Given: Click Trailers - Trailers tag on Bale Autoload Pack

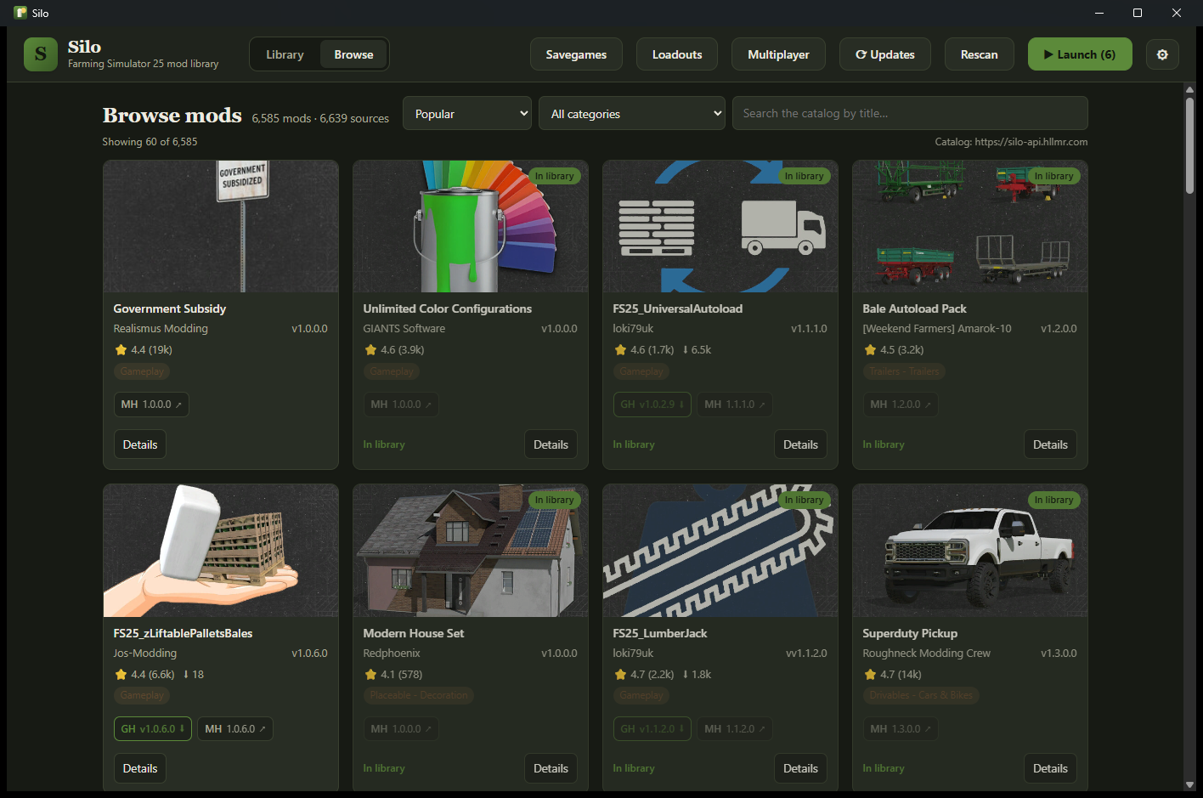Looking at the screenshot, I should click(x=904, y=371).
